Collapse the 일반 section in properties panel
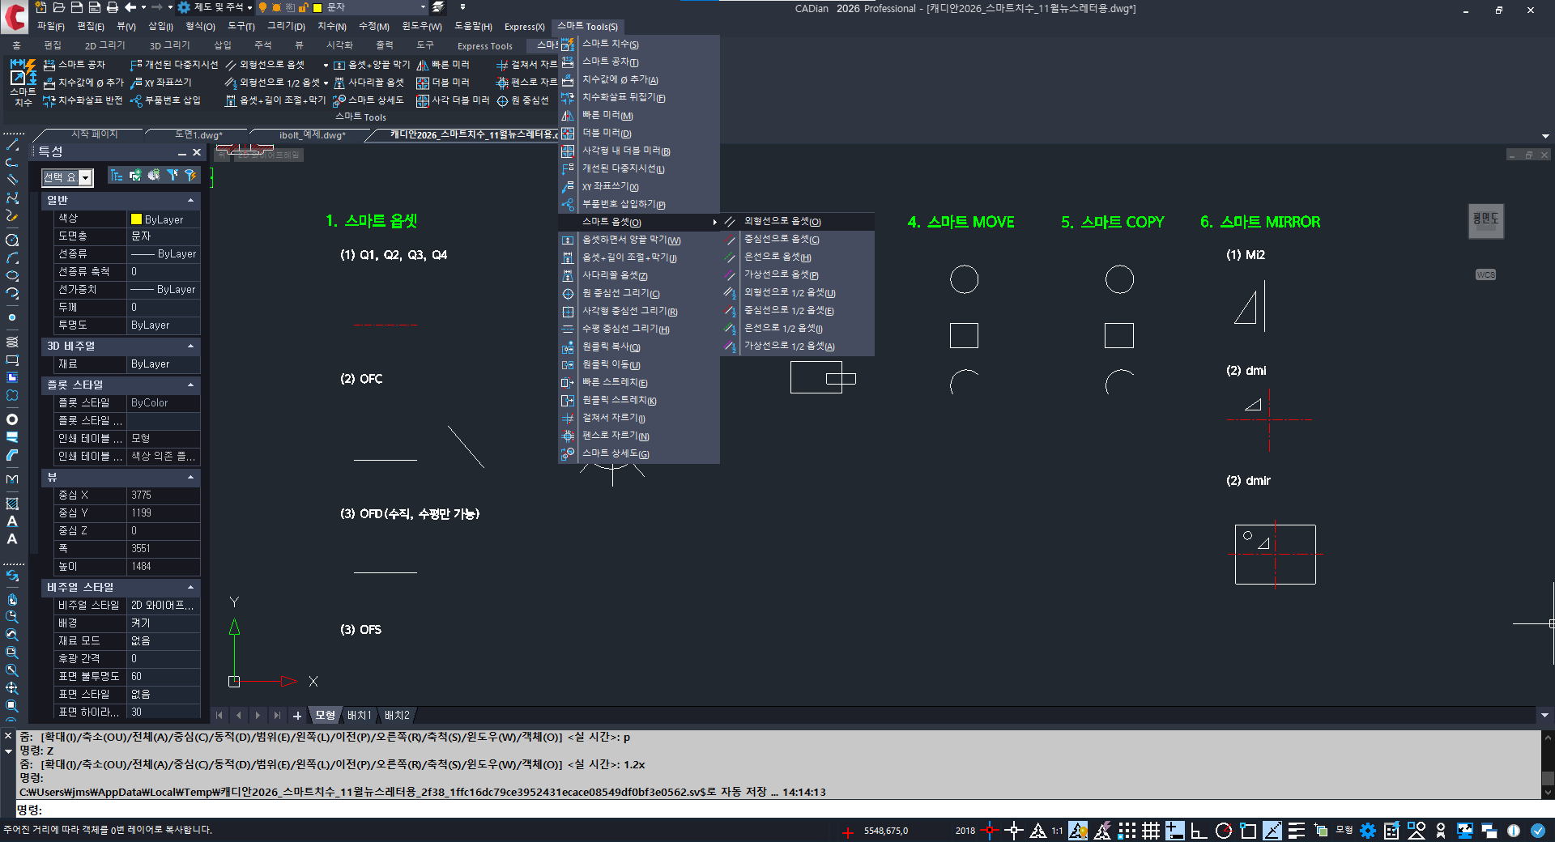Screen dimensions: 1555x842 190,200
